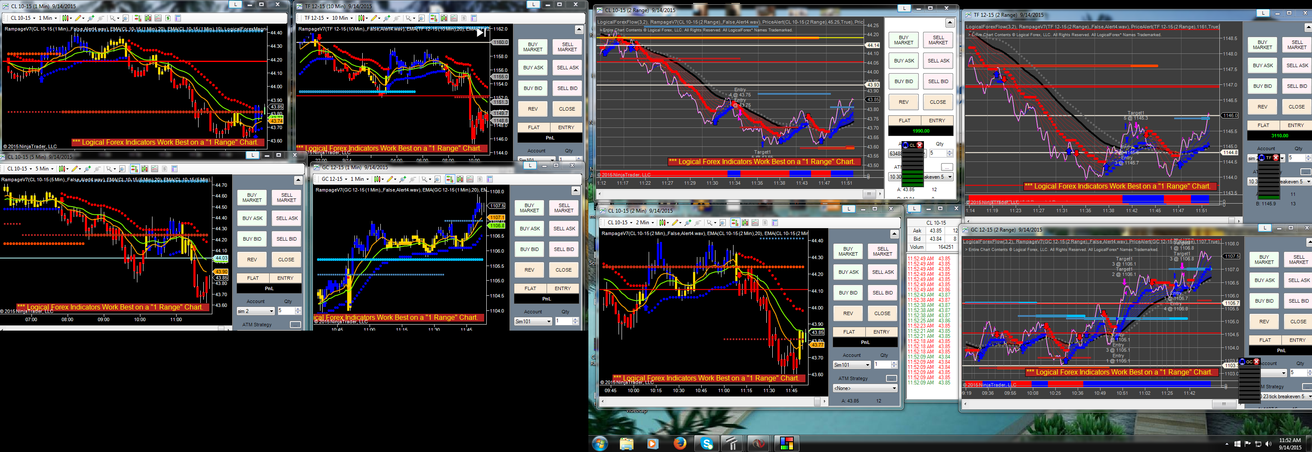Select draw tools pencil in CL 1 Min window
Viewport: 1312px width, 452px height.
pos(79,18)
